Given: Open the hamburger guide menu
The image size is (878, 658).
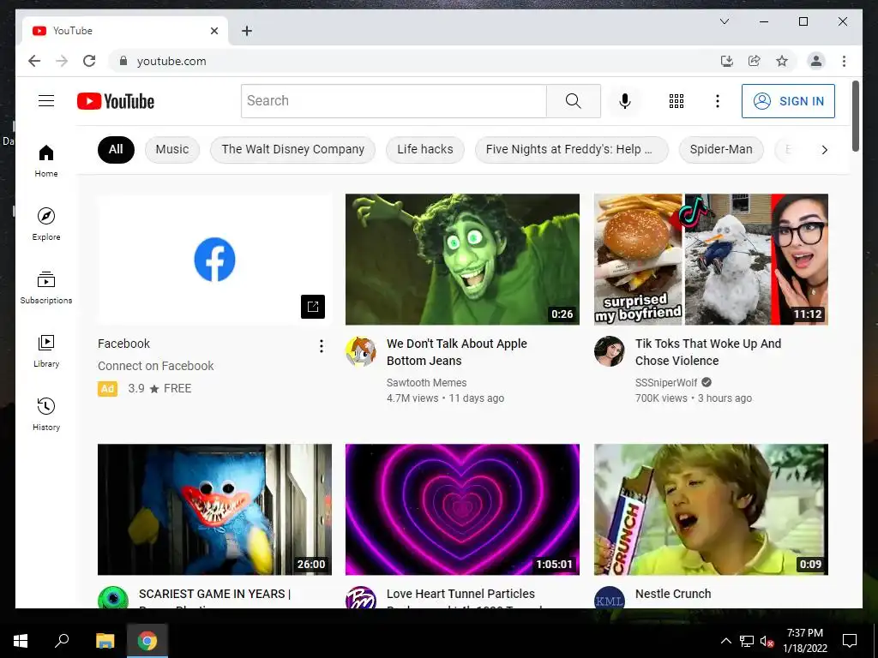Looking at the screenshot, I should coord(46,101).
